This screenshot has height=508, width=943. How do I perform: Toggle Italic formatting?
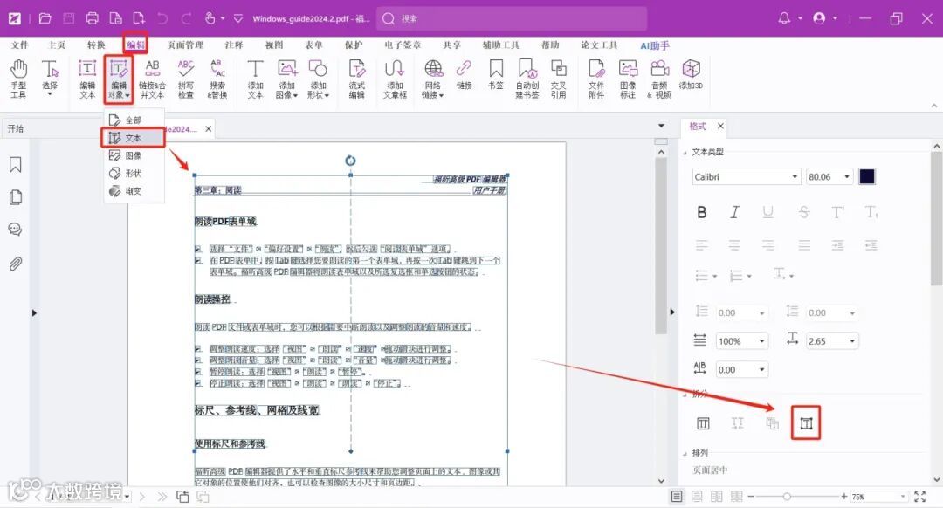click(x=735, y=212)
